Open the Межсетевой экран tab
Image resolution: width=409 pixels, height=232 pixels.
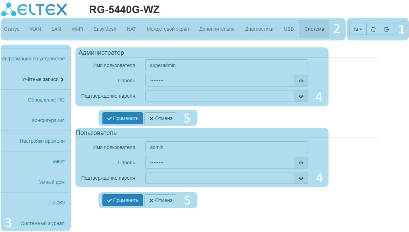pyautogui.click(x=168, y=29)
